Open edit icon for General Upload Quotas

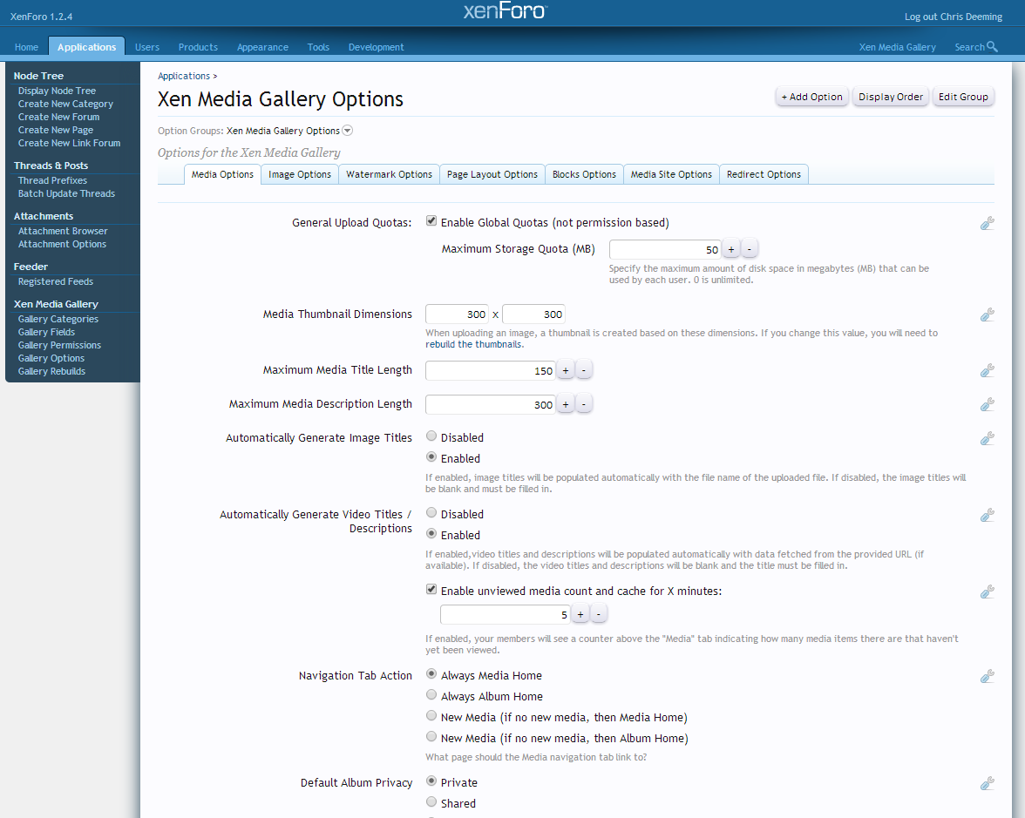[987, 223]
